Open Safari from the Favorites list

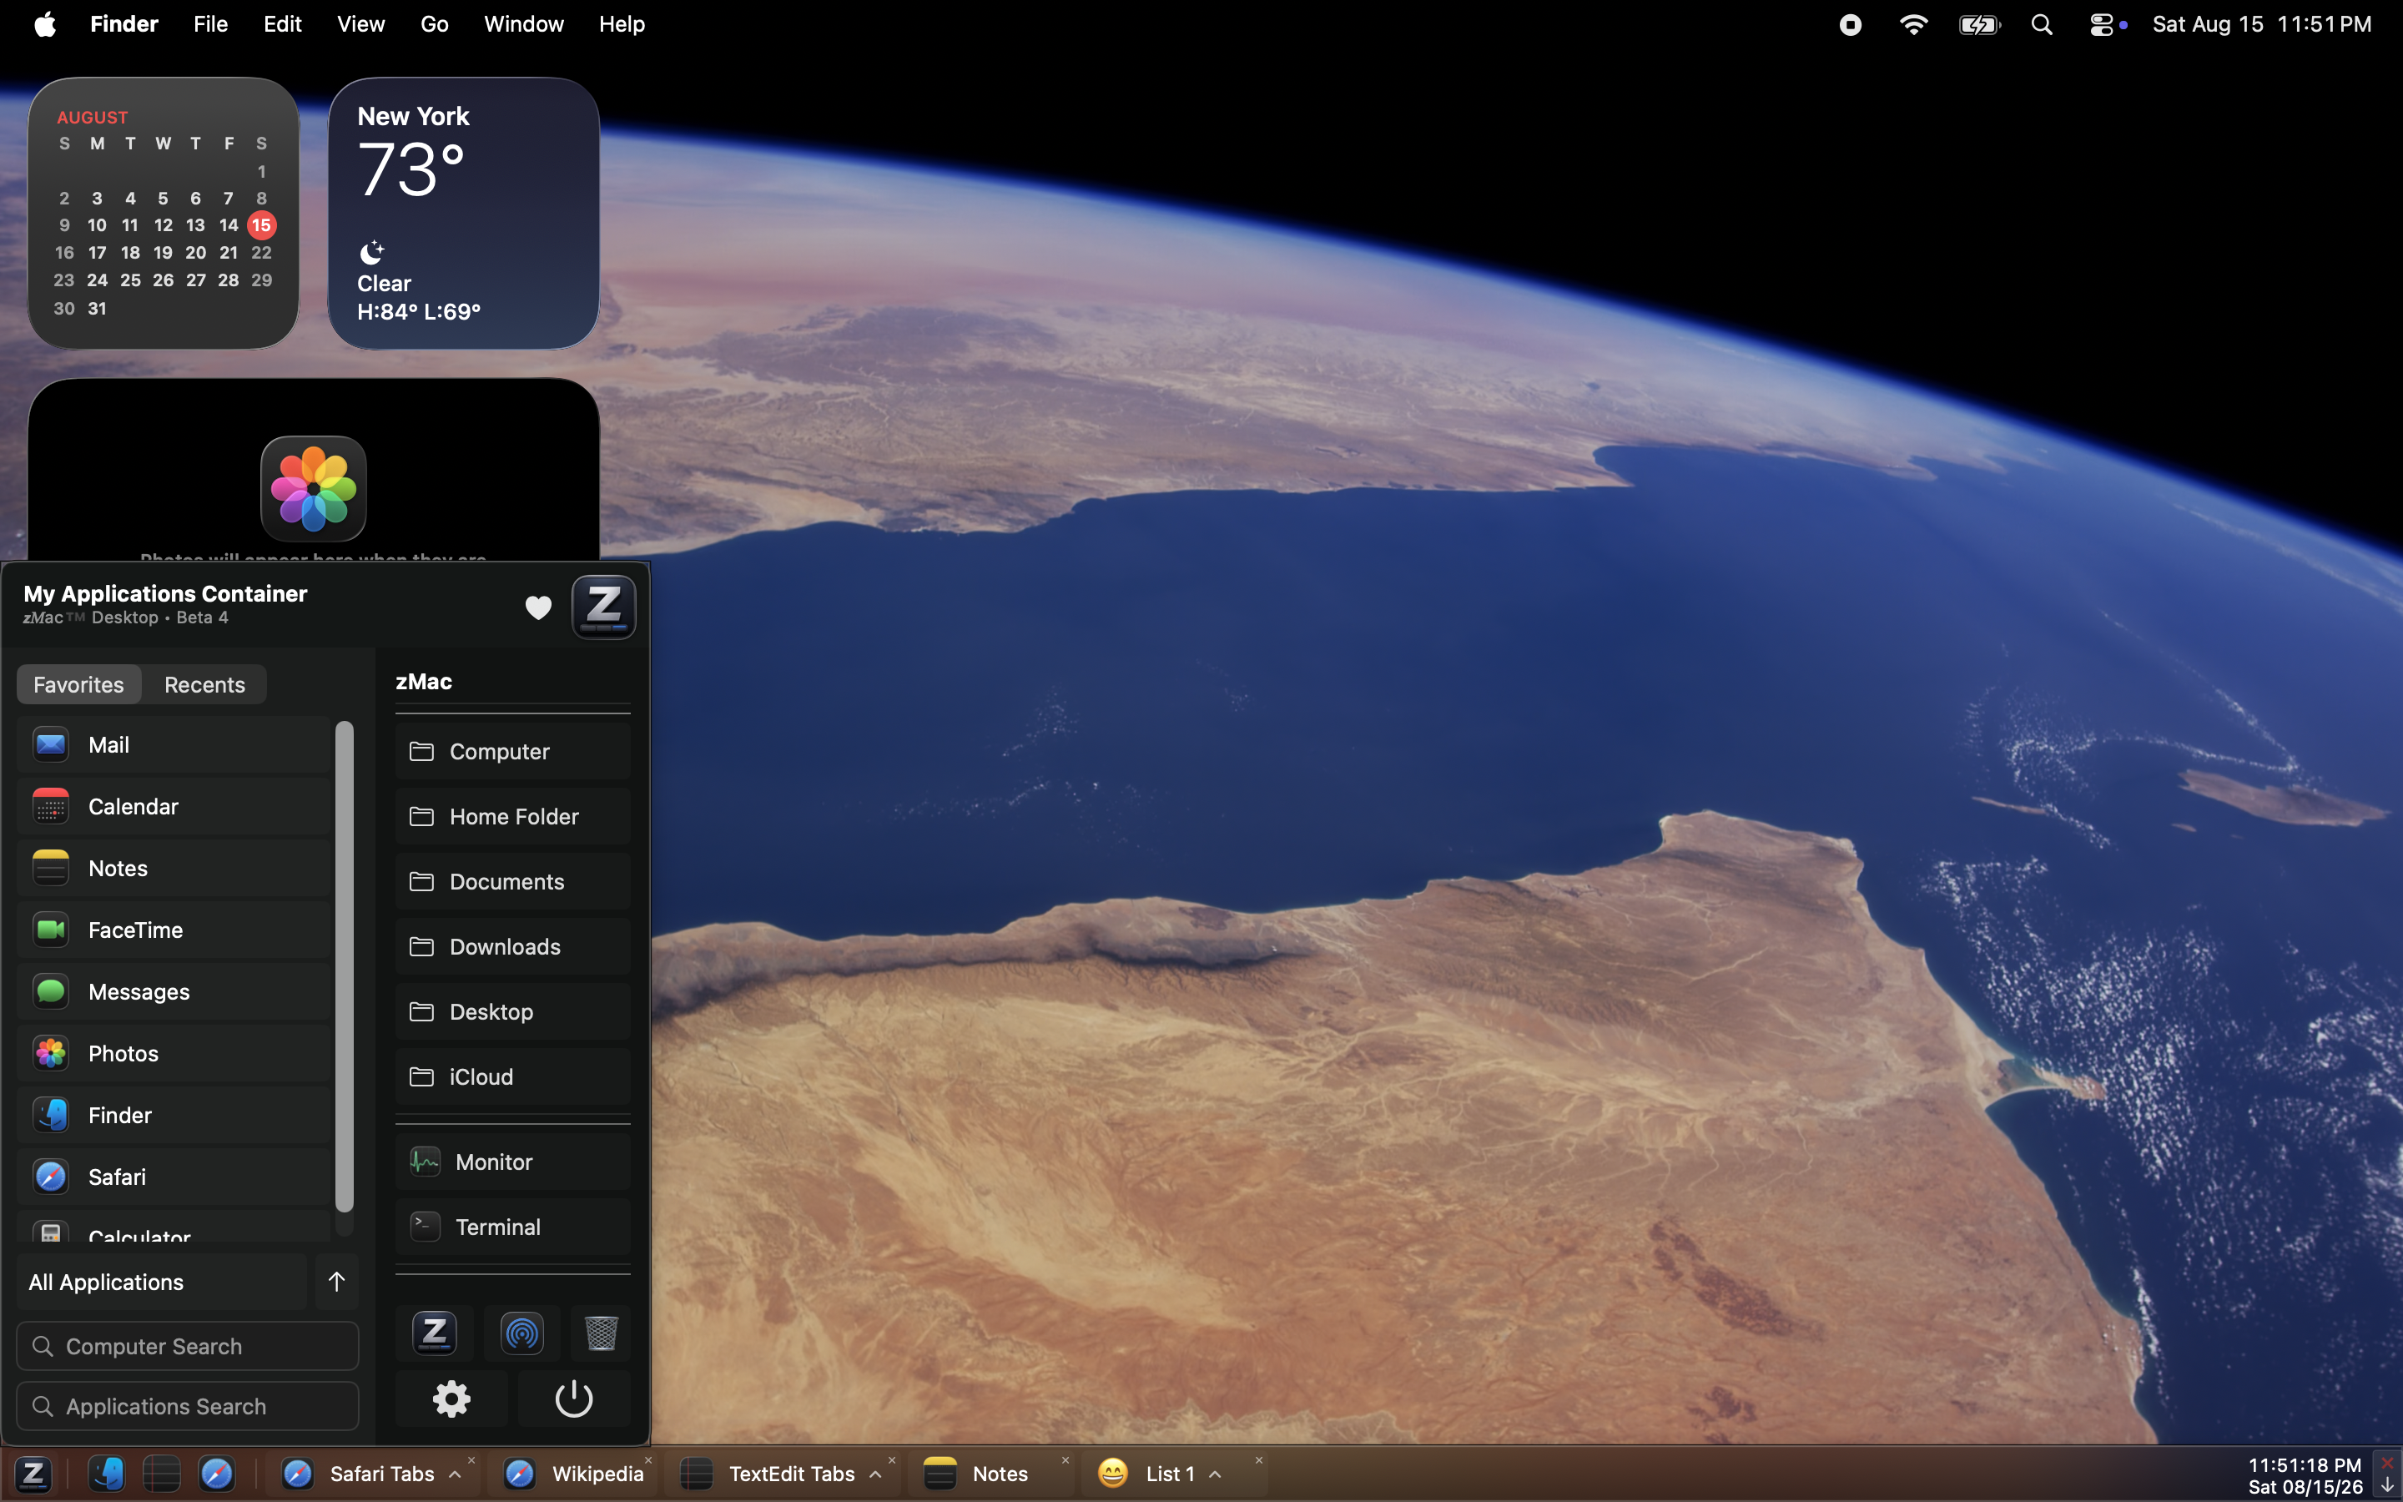(x=174, y=1177)
